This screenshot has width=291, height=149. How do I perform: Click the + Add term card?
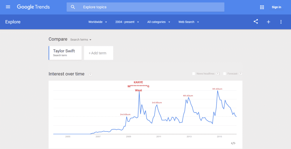click(x=99, y=53)
